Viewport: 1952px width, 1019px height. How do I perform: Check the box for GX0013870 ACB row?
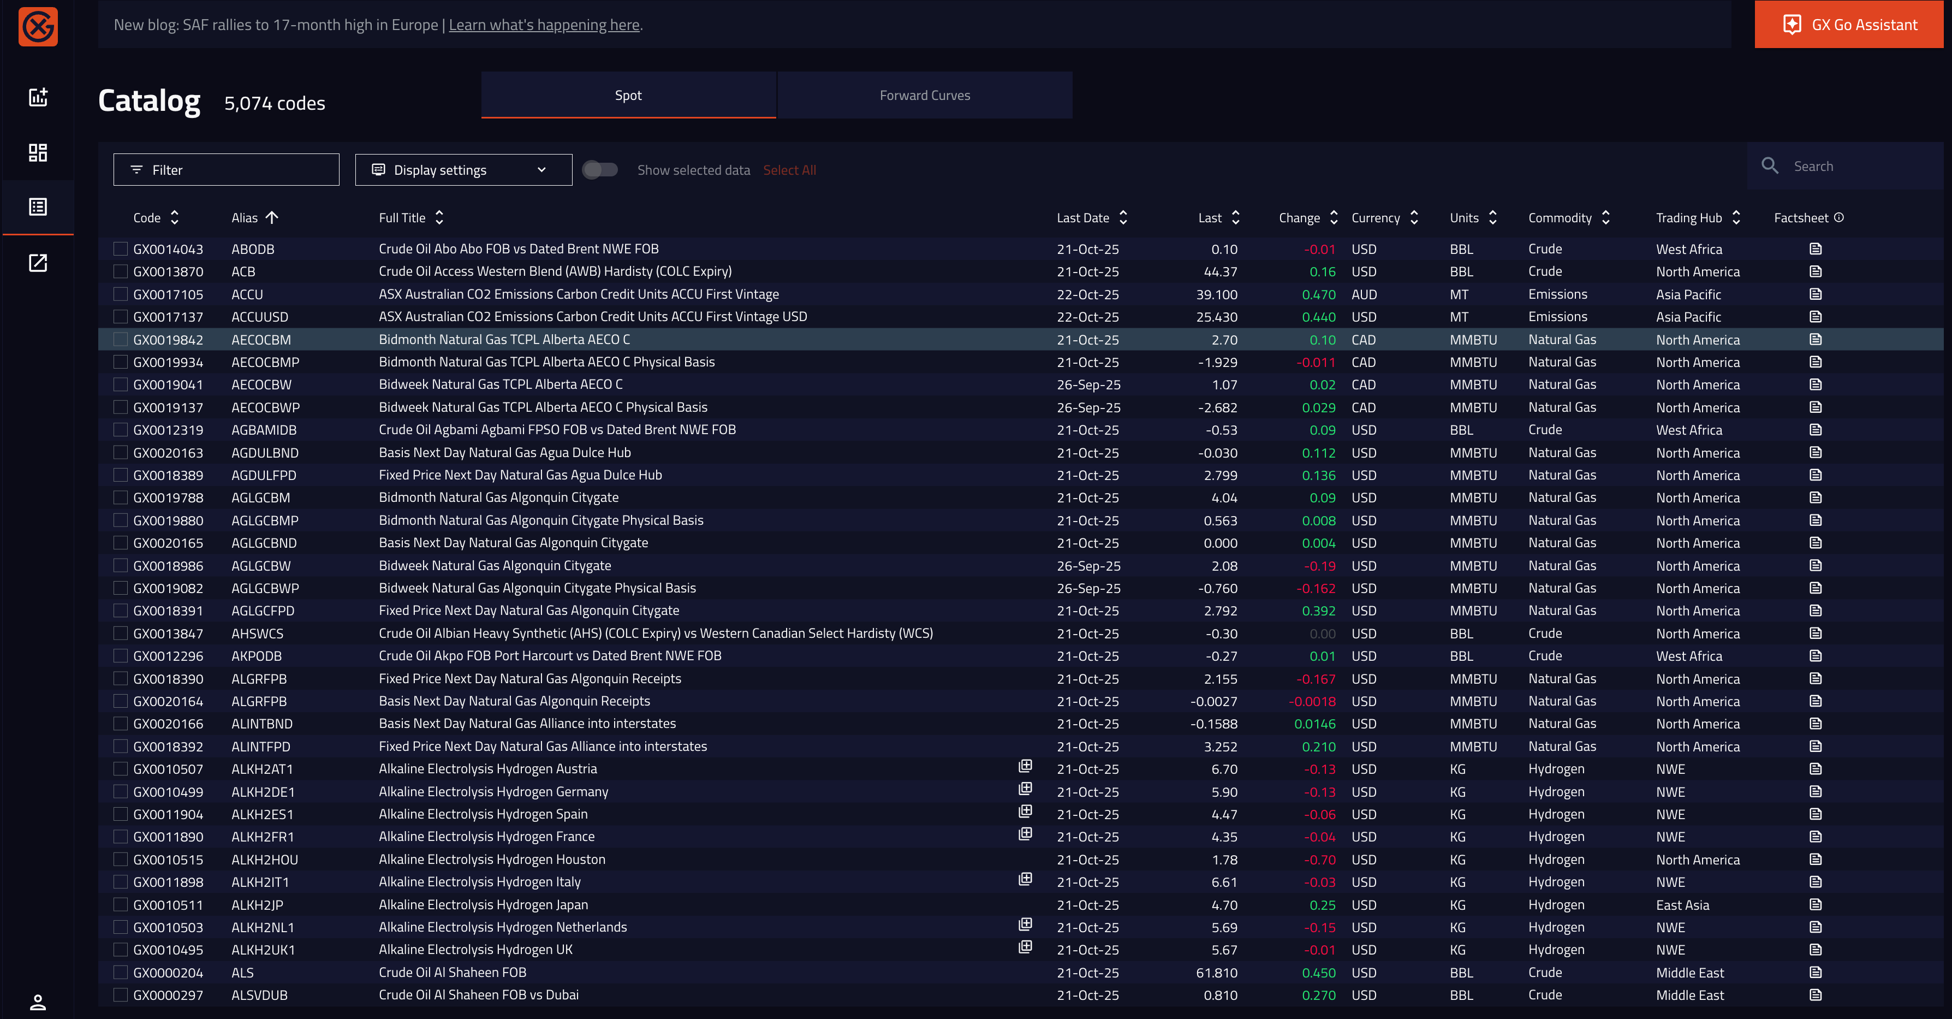click(x=121, y=271)
